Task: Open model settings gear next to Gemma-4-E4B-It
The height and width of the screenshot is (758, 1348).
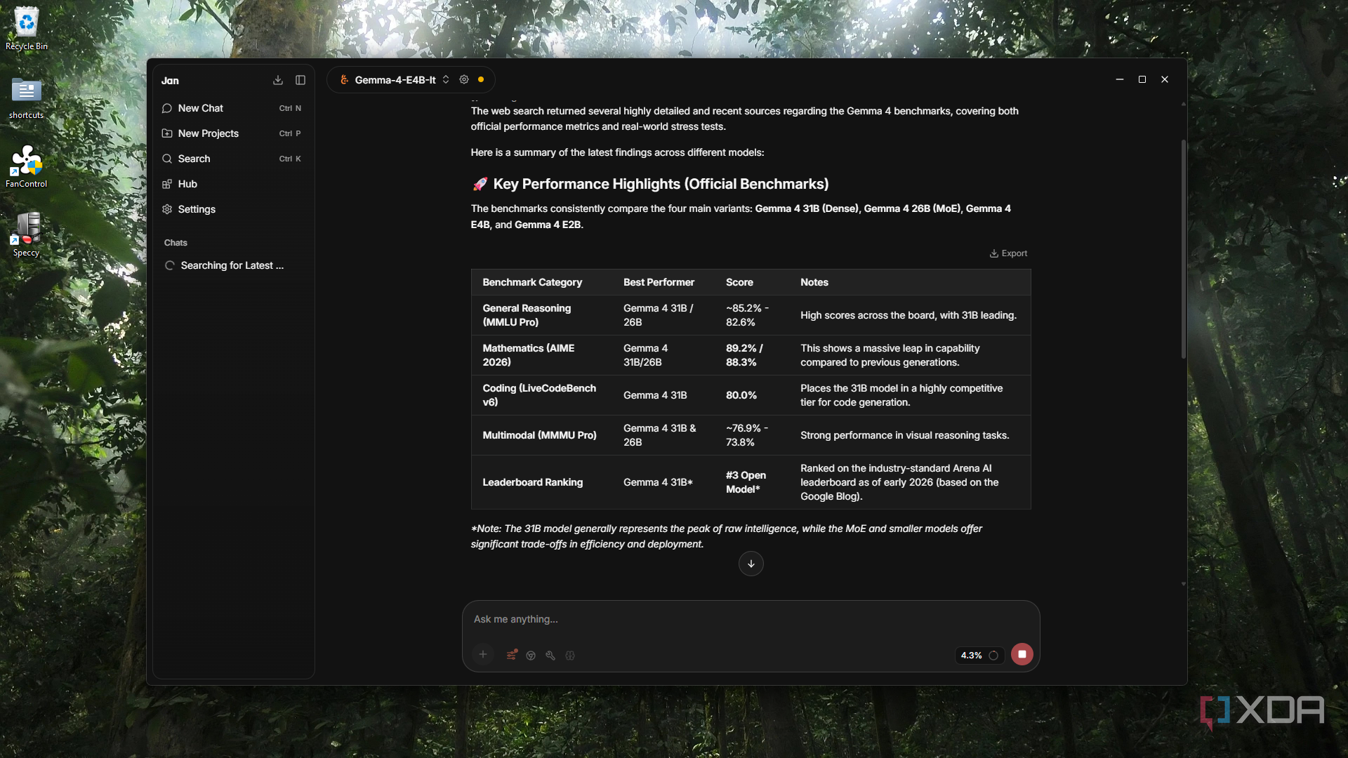Action: [x=464, y=79]
